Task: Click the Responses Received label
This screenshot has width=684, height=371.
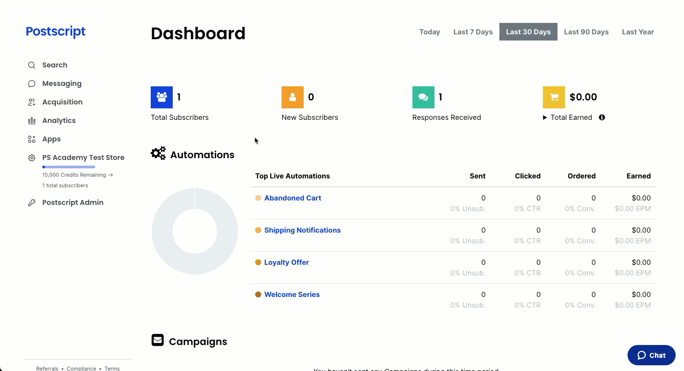Action: click(x=446, y=118)
